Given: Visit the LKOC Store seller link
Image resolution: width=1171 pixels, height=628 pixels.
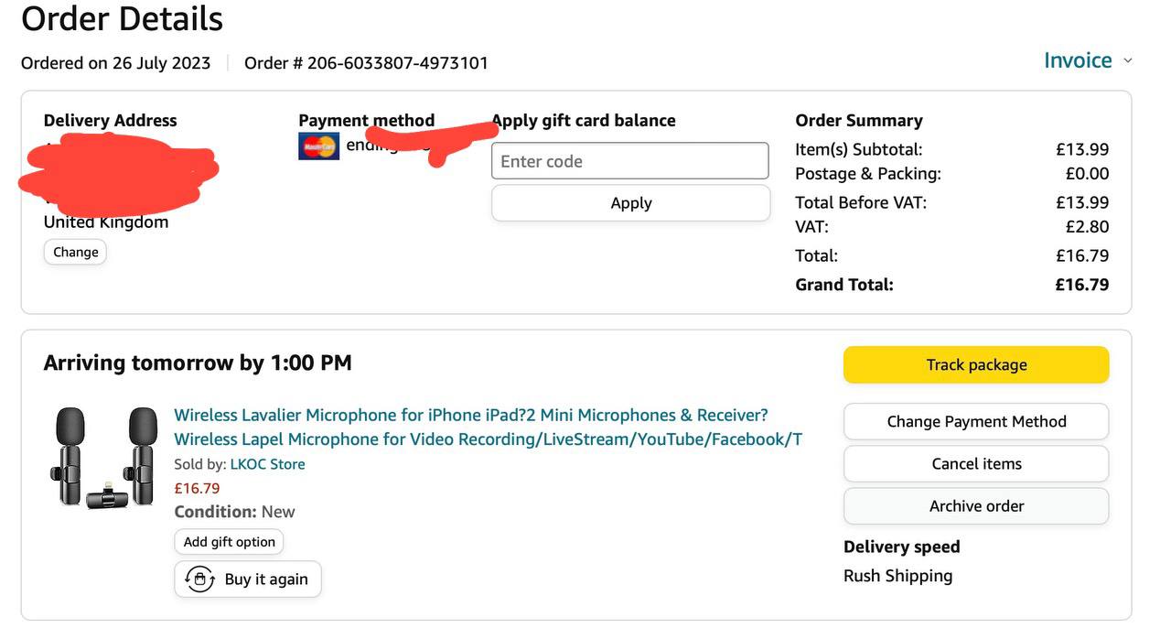Looking at the screenshot, I should pyautogui.click(x=267, y=464).
